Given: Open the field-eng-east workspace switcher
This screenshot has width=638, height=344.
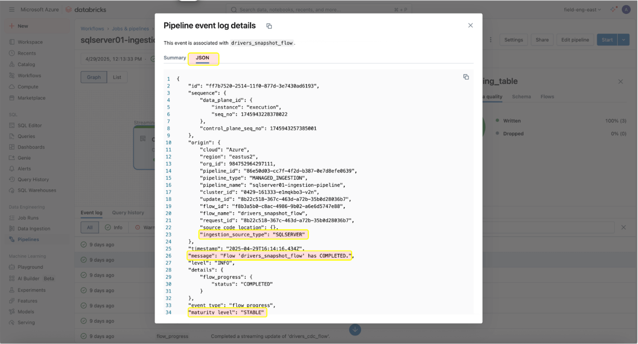Looking at the screenshot, I should point(582,10).
